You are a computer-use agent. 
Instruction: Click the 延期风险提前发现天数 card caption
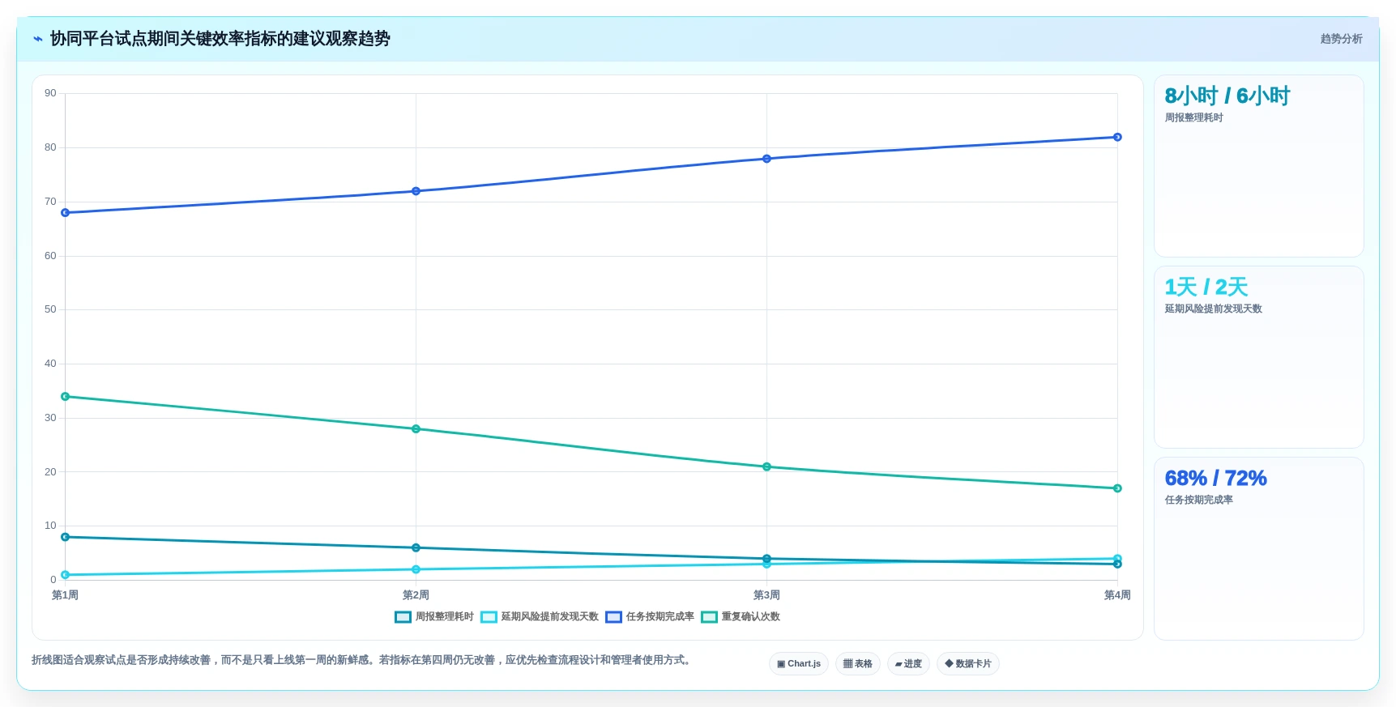[1213, 309]
